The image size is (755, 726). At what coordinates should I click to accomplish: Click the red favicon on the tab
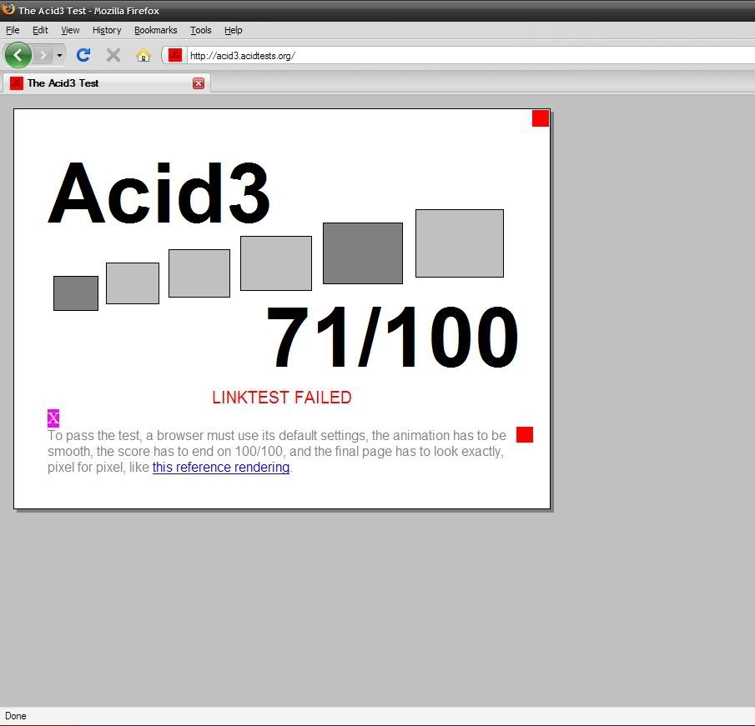pyautogui.click(x=17, y=83)
